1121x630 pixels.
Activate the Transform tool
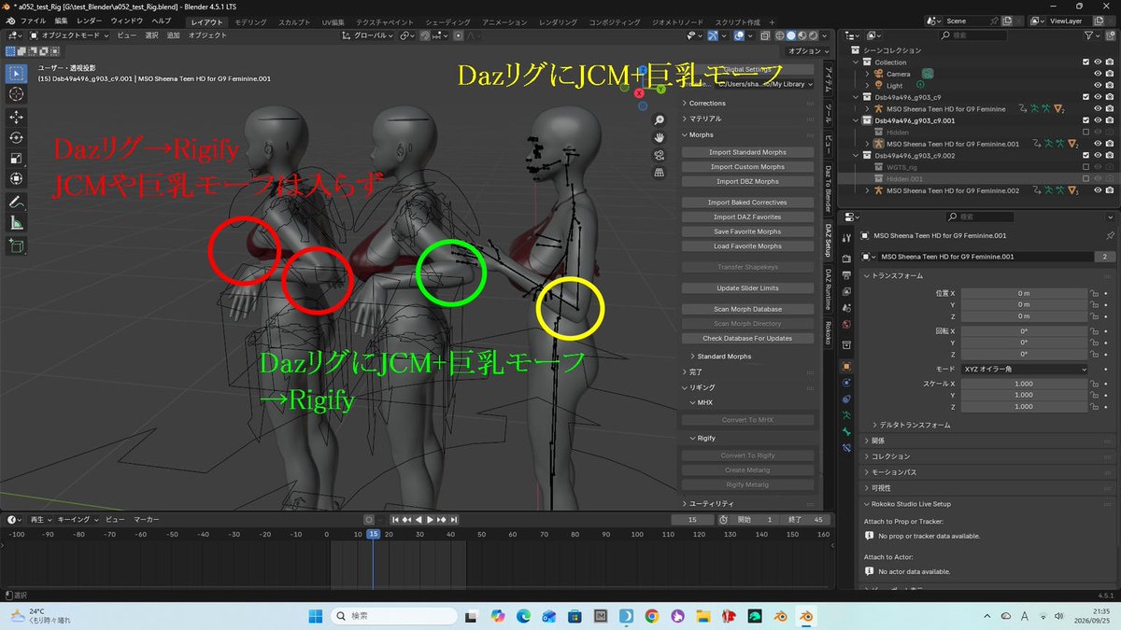click(17, 179)
